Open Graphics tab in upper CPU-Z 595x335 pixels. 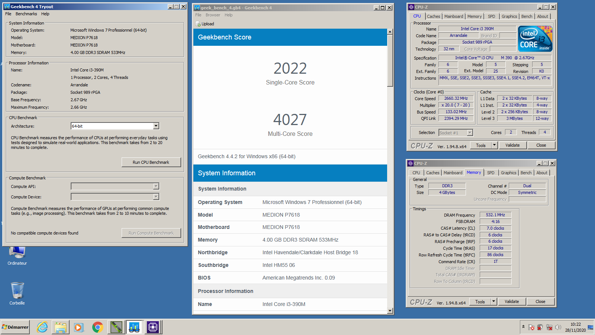pos(509,16)
